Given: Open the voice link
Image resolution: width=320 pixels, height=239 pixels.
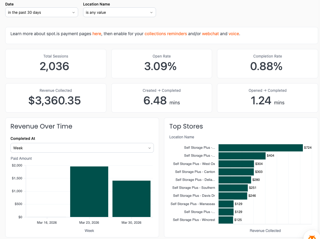Looking at the screenshot, I should [234, 34].
